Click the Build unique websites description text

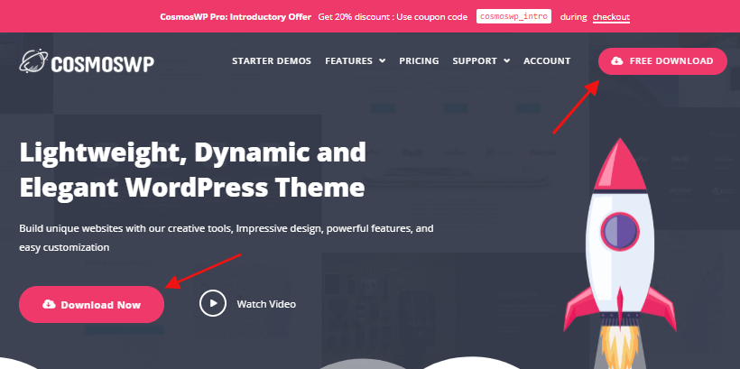(x=227, y=238)
